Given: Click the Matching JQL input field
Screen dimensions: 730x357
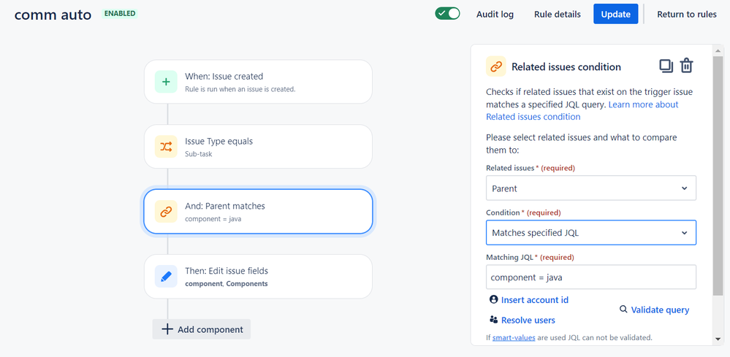Looking at the screenshot, I should 590,277.
